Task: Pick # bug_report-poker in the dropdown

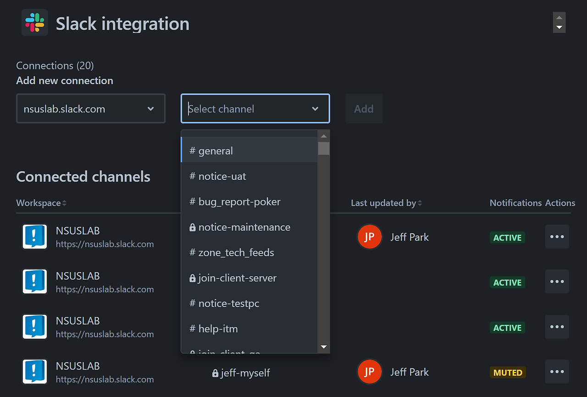Action: (x=239, y=202)
